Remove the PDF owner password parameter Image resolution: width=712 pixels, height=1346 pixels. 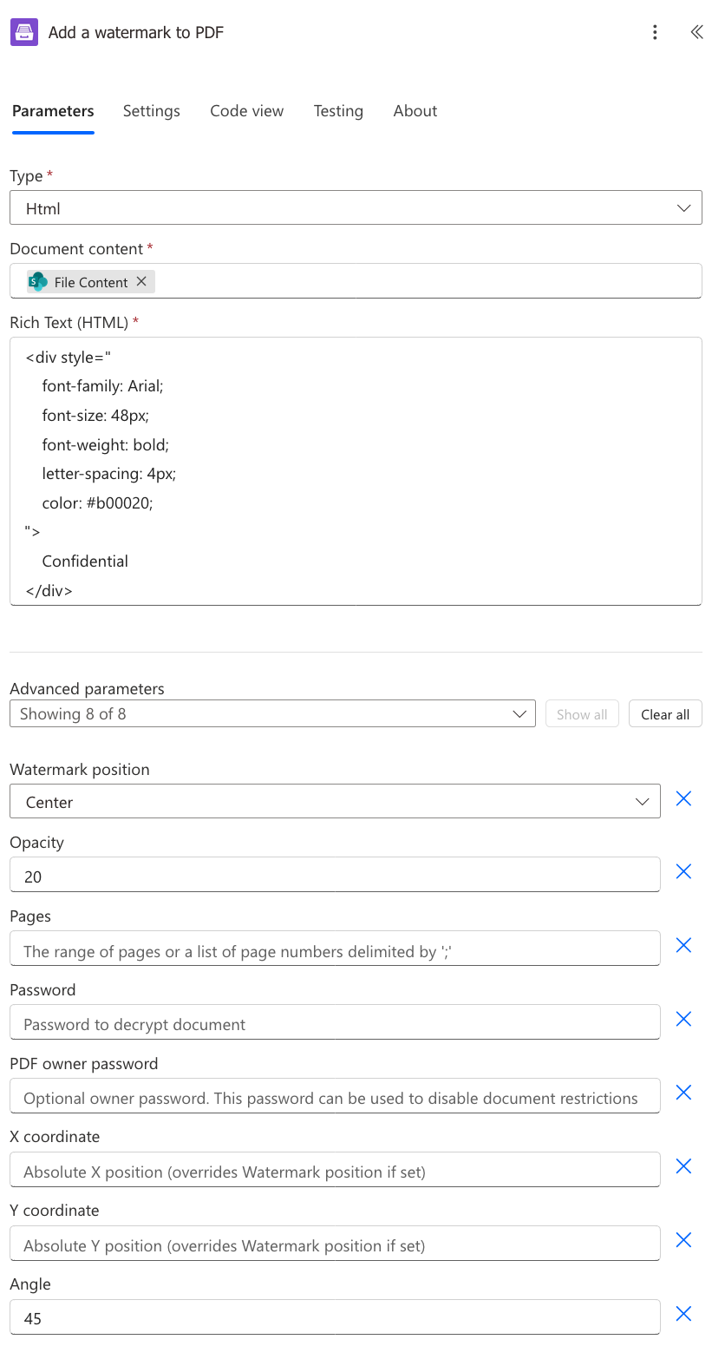coord(683,1093)
